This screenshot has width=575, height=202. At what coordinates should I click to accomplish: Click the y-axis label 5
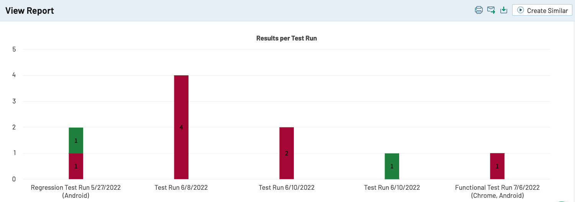click(14, 49)
